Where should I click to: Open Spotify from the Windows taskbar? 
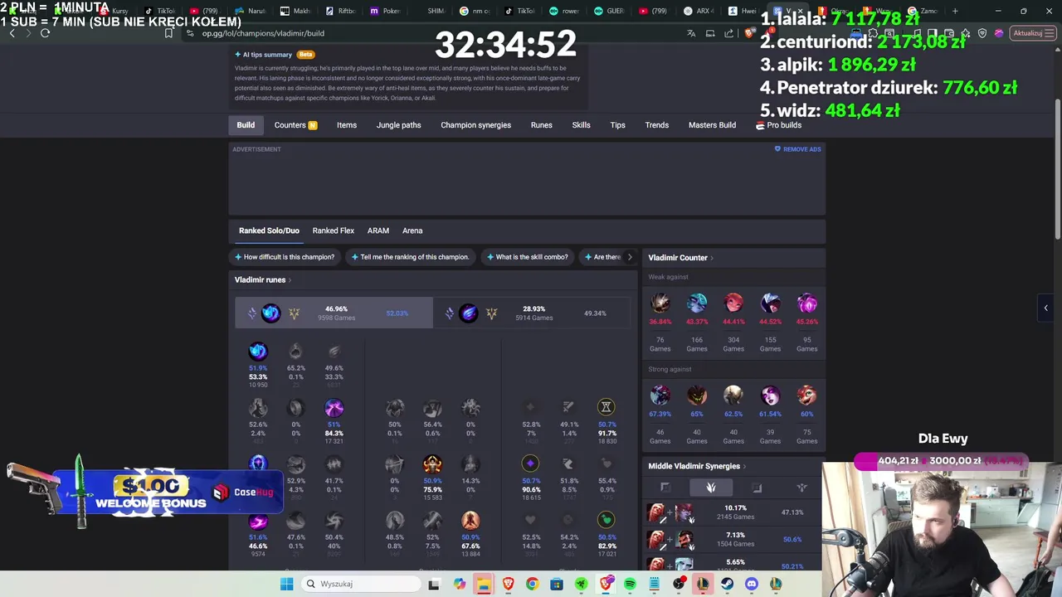point(630,584)
